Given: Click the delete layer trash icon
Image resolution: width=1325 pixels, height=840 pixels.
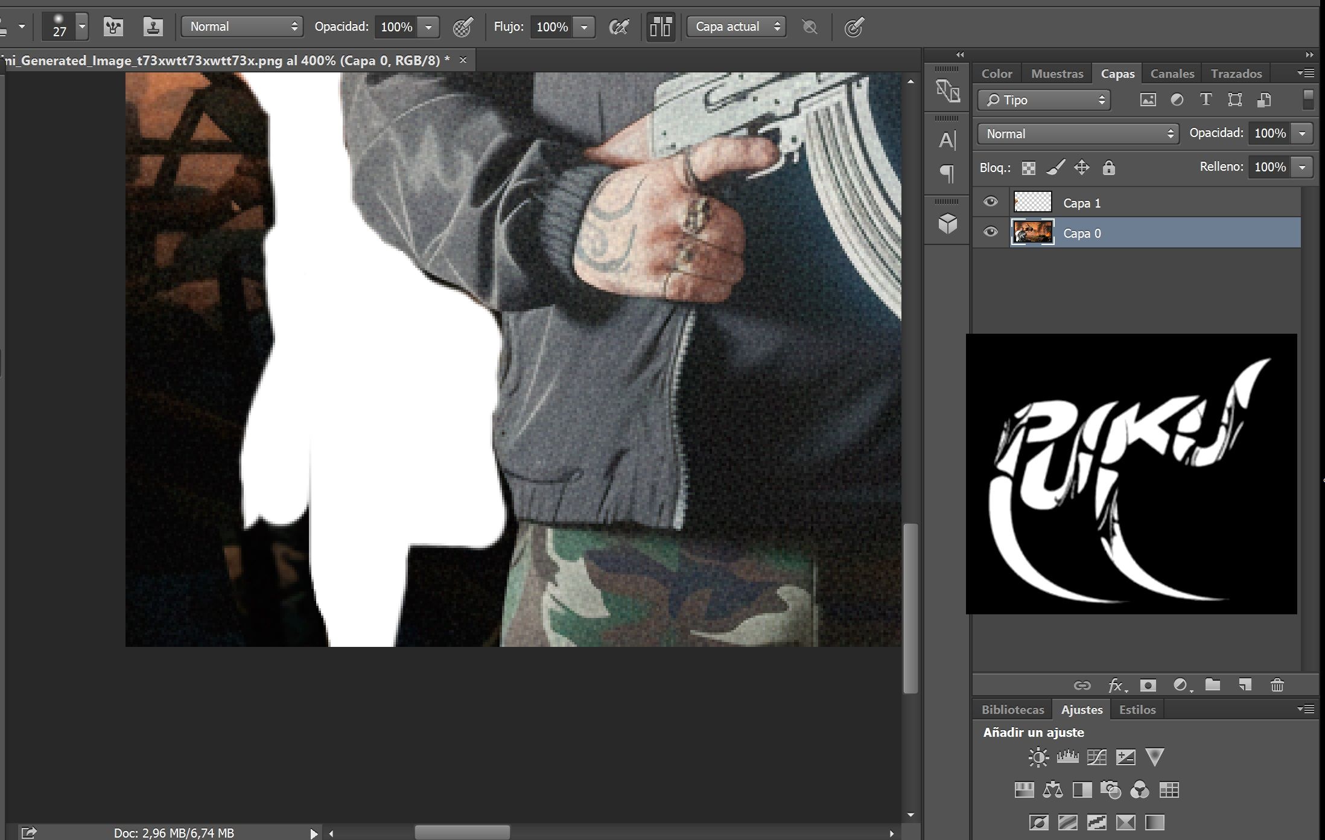Looking at the screenshot, I should pos(1277,685).
